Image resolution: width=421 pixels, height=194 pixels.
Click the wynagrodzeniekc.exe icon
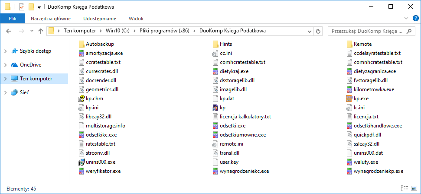[x=215, y=171]
